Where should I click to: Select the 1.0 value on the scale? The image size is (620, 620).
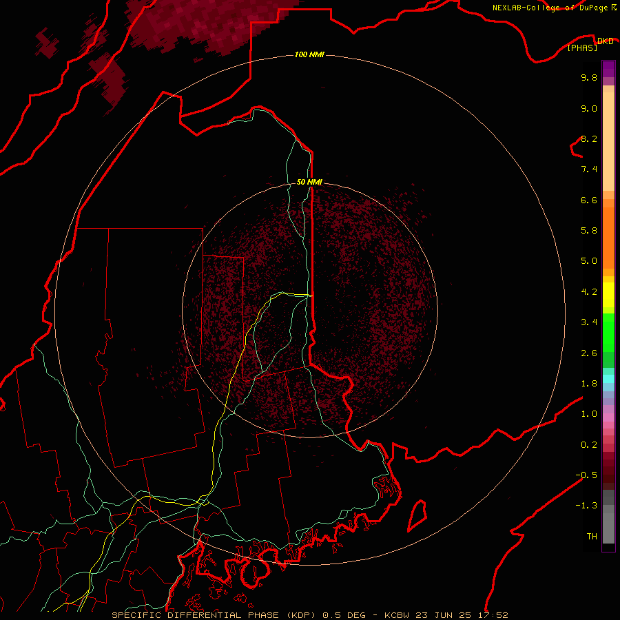[589, 414]
